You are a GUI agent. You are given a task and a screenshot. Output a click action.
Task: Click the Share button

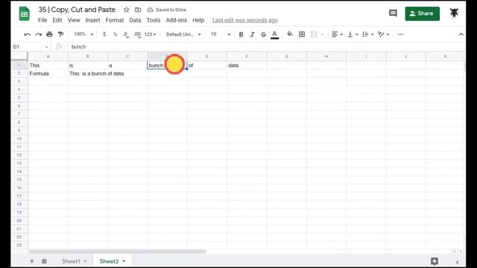[423, 13]
